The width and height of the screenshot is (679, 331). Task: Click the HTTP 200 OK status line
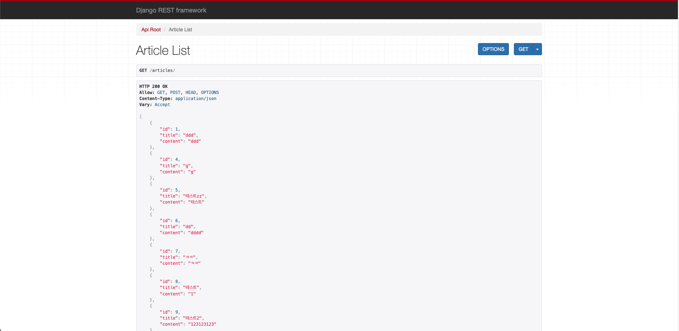tap(153, 86)
